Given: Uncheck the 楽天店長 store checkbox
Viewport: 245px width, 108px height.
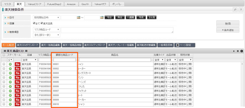Looking at the screenshot, I should tap(42, 23).
